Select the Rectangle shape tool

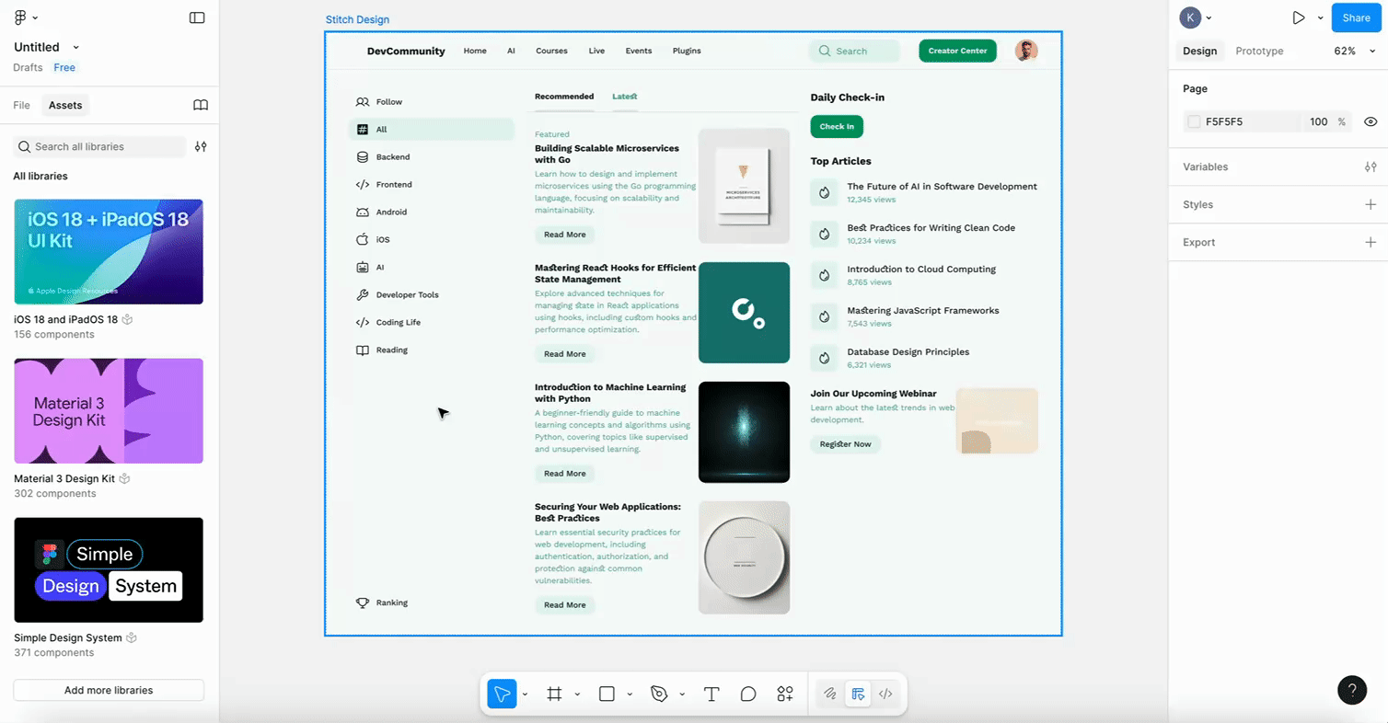(607, 694)
